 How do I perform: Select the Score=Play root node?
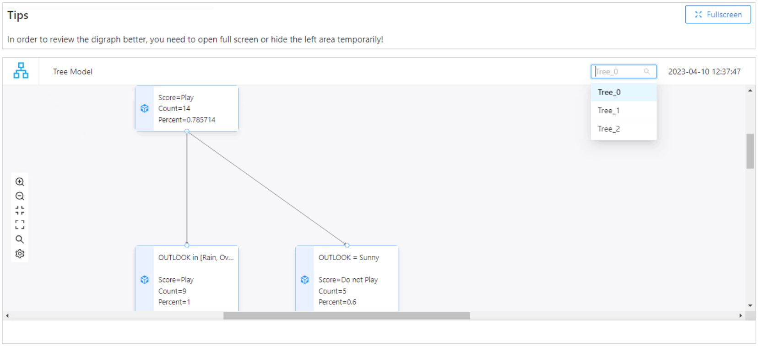[195, 108]
